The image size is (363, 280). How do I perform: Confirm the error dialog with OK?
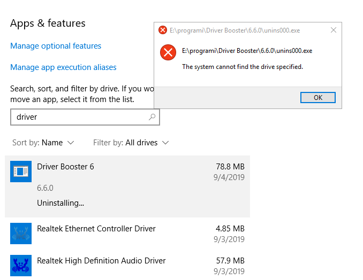point(318,97)
